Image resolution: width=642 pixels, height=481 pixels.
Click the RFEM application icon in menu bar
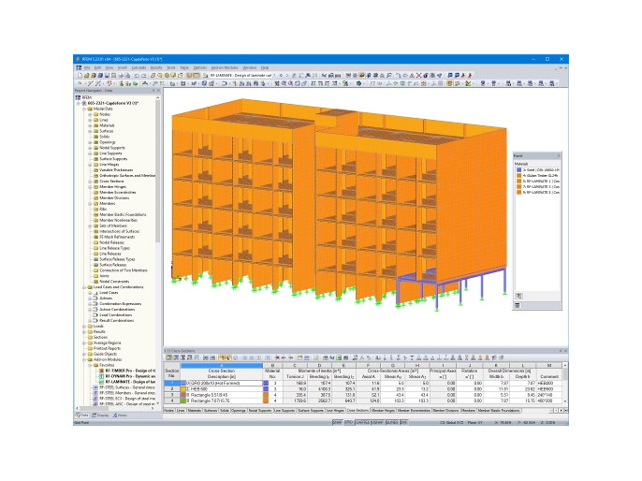[79, 67]
